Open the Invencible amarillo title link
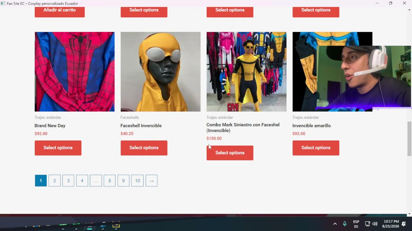The width and height of the screenshot is (412, 231). tap(311, 126)
